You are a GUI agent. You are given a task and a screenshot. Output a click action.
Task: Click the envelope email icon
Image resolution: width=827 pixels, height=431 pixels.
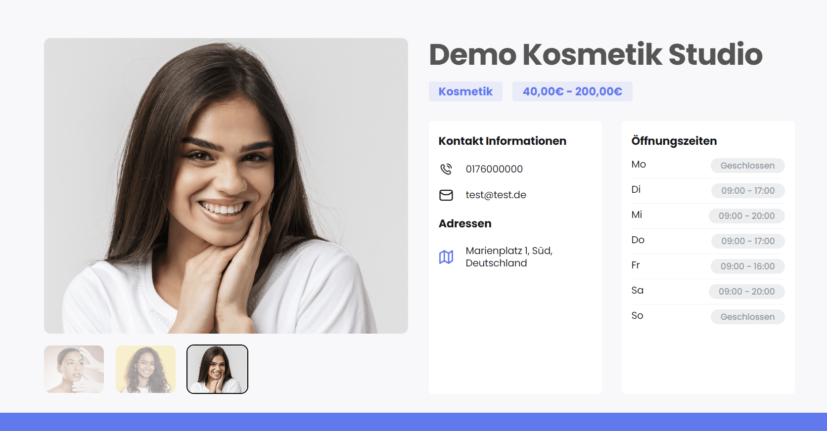tap(446, 195)
